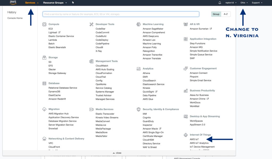Open the AWS IoT service link
Image resolution: width=272 pixels, height=159 pixels.
(x=194, y=139)
